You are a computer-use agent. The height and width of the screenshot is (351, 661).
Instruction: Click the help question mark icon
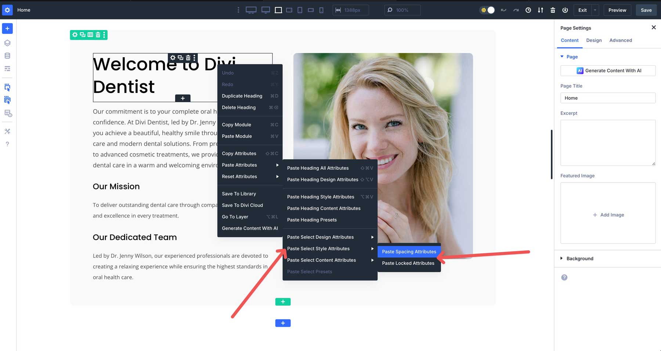click(x=7, y=144)
